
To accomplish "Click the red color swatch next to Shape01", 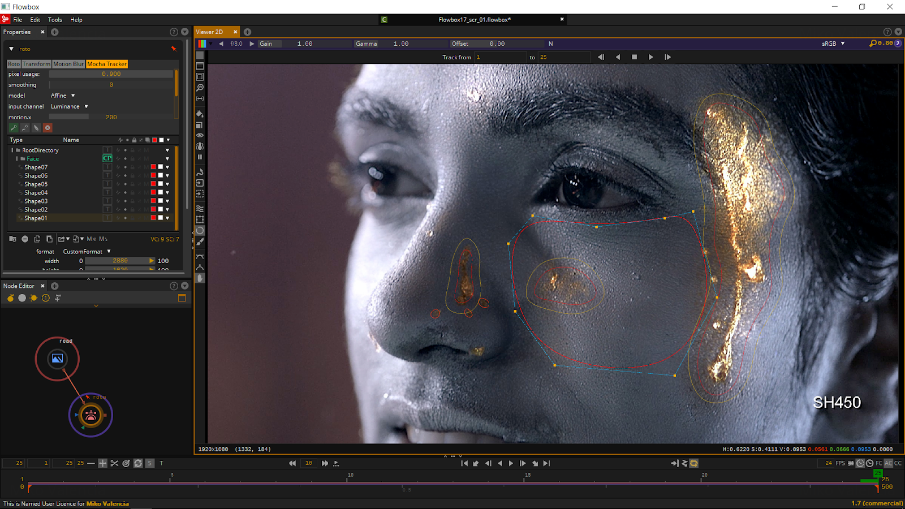I will coord(154,218).
